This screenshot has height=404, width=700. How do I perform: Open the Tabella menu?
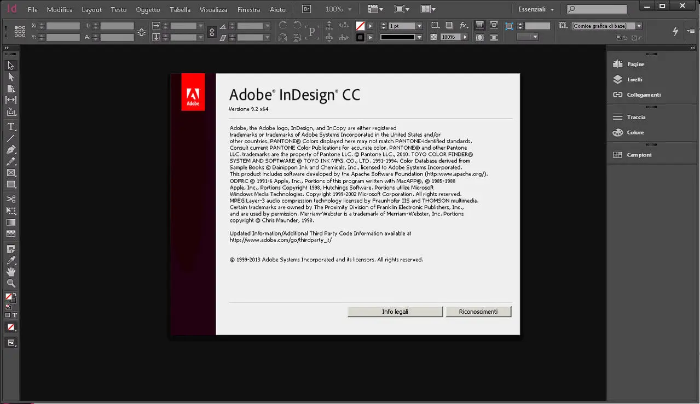[181, 10]
